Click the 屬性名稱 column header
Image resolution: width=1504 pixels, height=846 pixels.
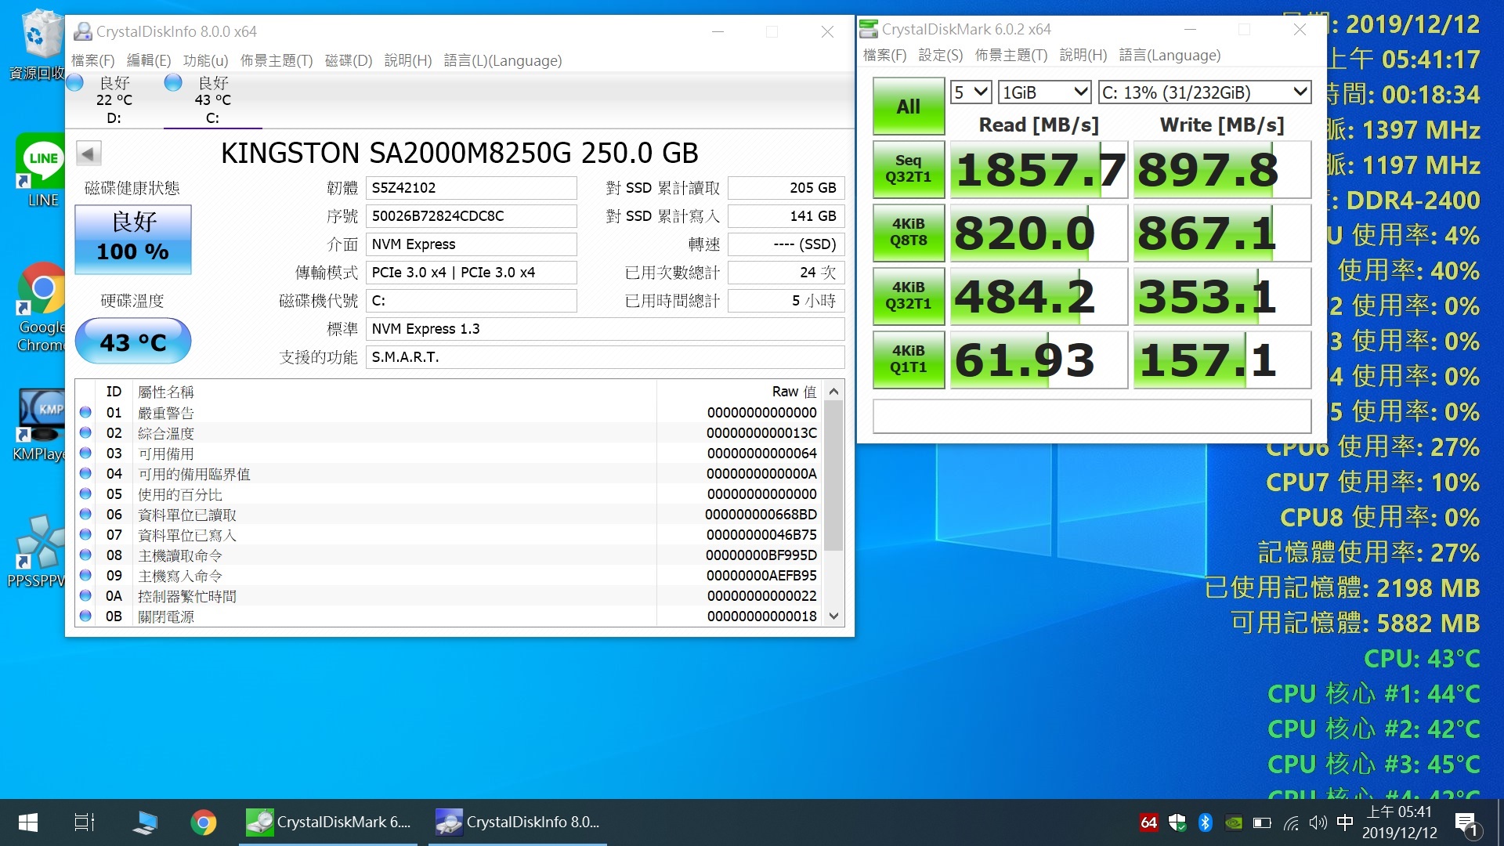pyautogui.click(x=395, y=391)
